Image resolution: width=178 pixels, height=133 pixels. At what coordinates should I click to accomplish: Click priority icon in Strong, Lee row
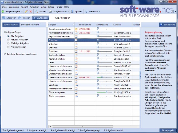tap(76, 59)
